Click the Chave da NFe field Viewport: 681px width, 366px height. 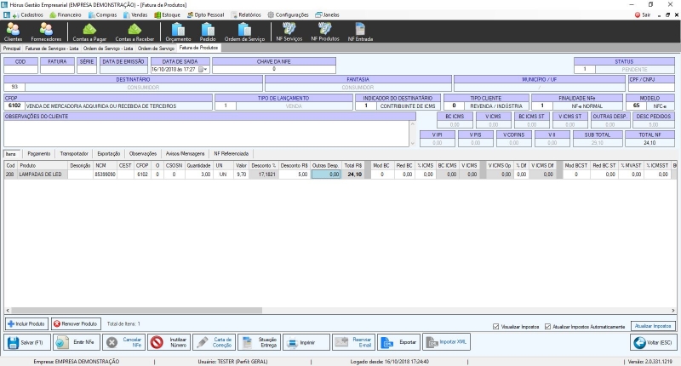coord(274,69)
